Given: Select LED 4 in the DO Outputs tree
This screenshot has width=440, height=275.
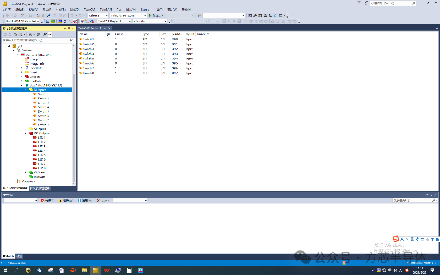Looking at the screenshot, I should point(42,150).
